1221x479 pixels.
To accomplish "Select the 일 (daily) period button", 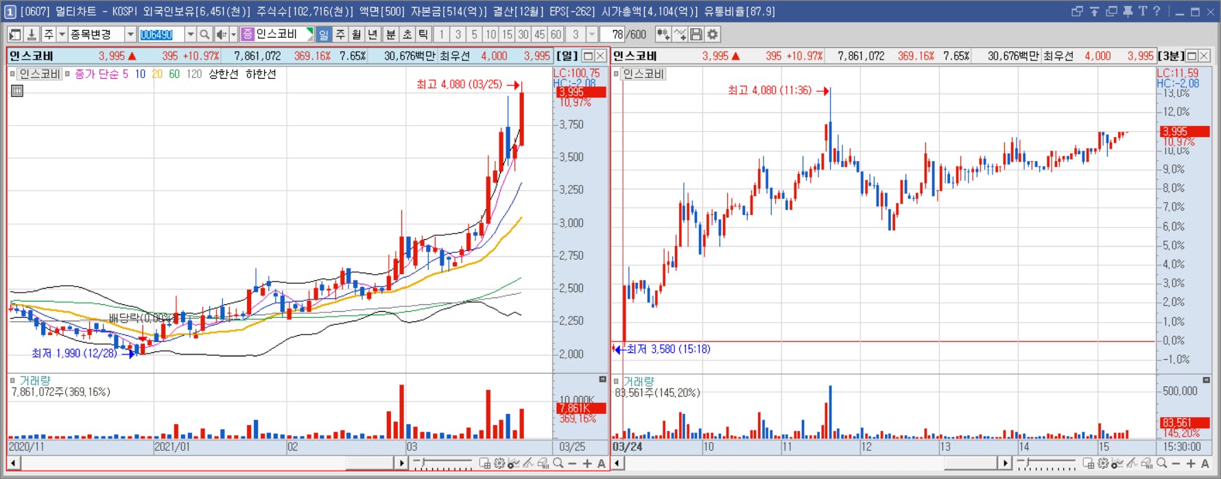I will [324, 34].
